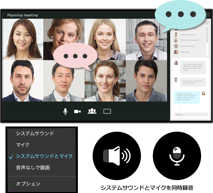Click the Planning meeting title

click(x=23, y=15)
